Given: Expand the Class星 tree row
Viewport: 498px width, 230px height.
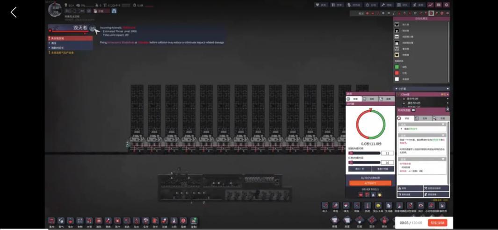Looking at the screenshot, I should (x=399, y=94).
